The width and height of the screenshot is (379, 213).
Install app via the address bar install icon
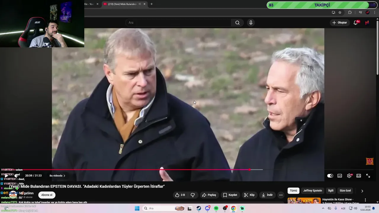(x=333, y=12)
